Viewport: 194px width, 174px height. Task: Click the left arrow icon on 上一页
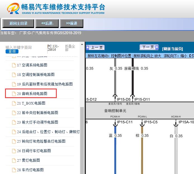87,48
